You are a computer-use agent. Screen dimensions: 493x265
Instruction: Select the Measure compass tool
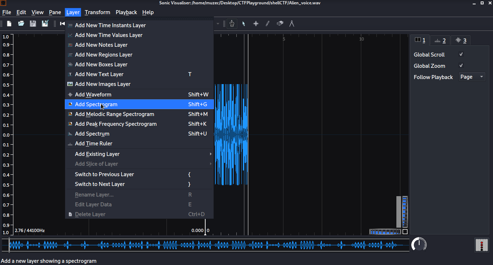coord(292,24)
